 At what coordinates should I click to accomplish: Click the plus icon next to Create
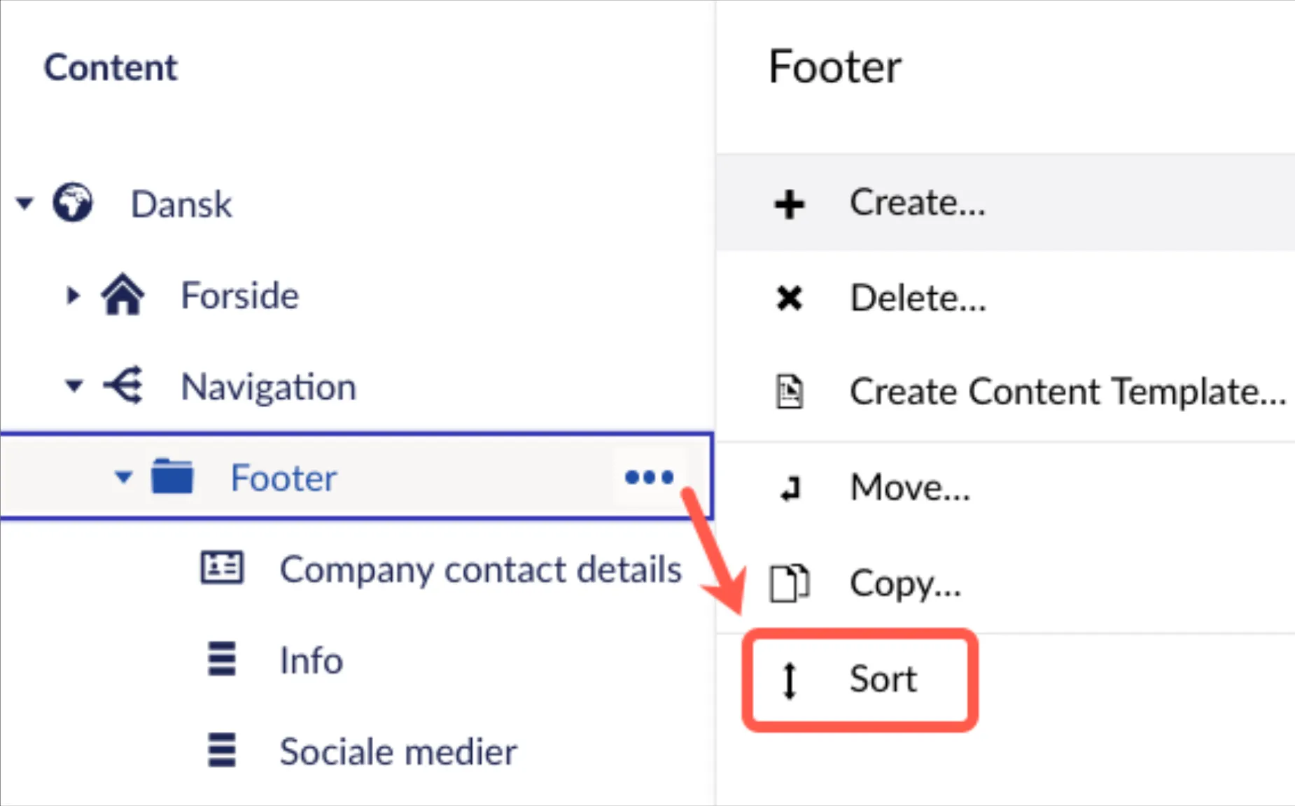tap(790, 204)
